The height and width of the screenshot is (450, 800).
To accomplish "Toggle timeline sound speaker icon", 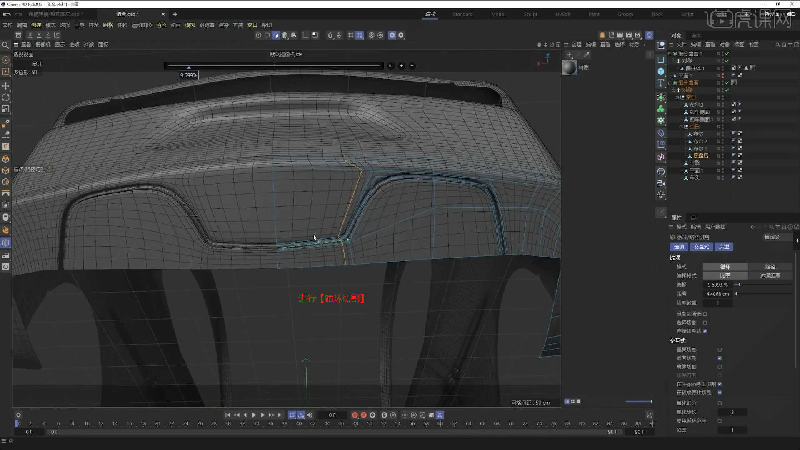I will (310, 415).
